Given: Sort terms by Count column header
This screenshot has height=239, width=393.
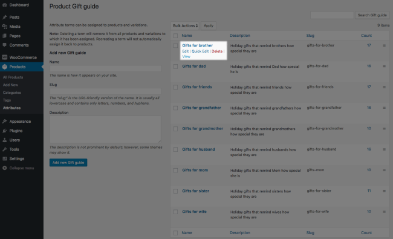Looking at the screenshot, I should point(366,36).
